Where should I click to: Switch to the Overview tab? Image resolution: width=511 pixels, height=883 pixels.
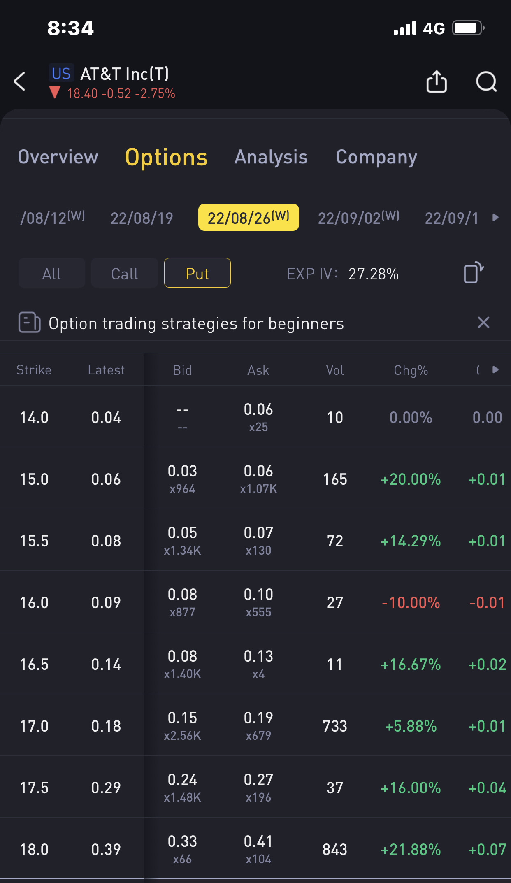coord(58,157)
